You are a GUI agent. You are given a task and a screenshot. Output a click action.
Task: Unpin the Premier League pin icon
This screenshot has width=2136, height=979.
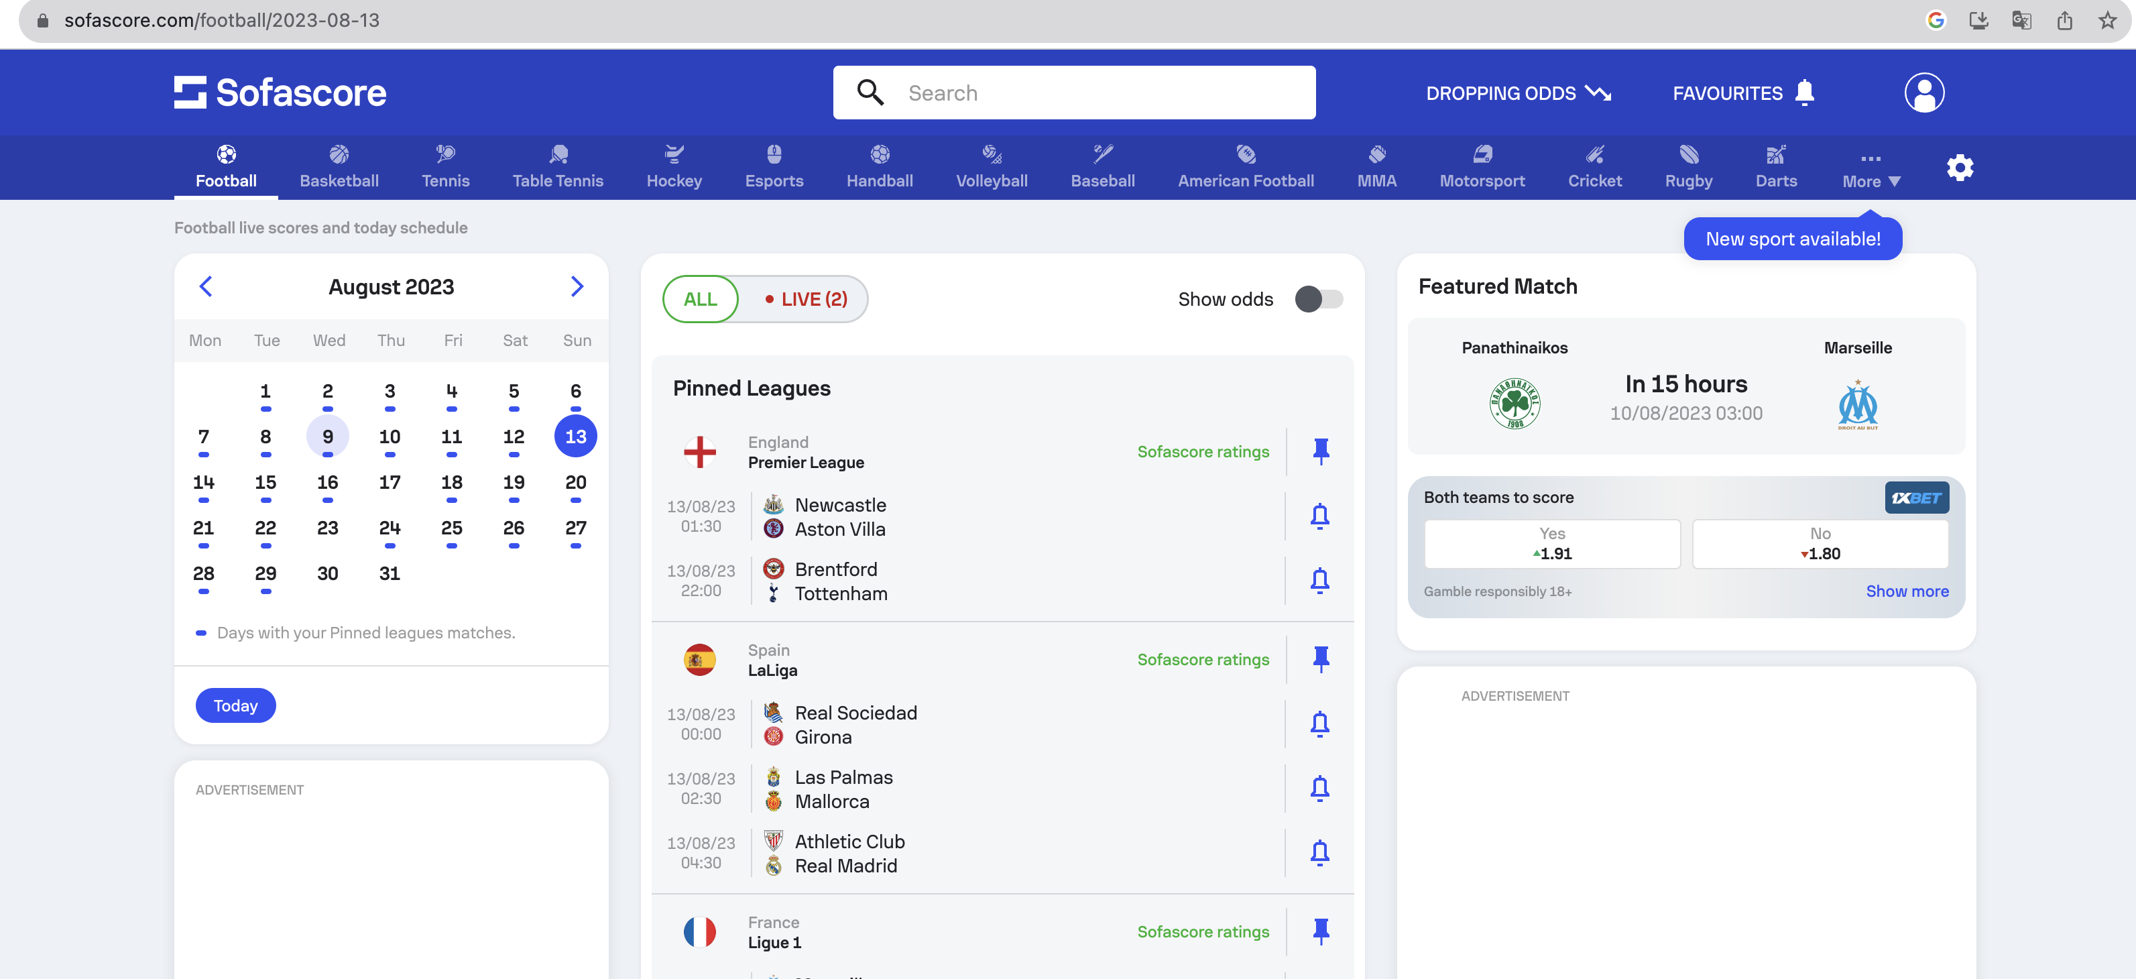(1321, 451)
